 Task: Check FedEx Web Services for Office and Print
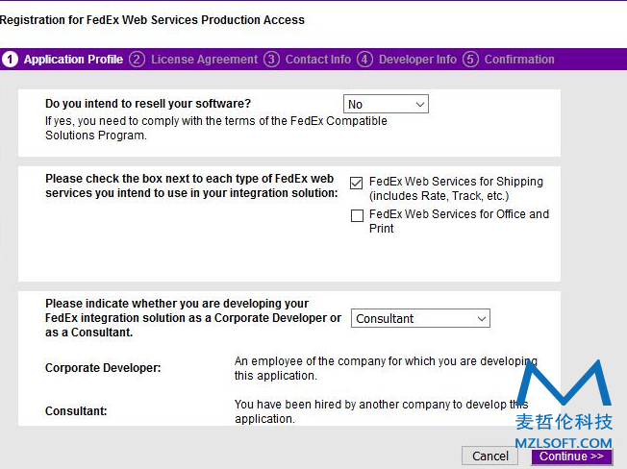click(357, 215)
